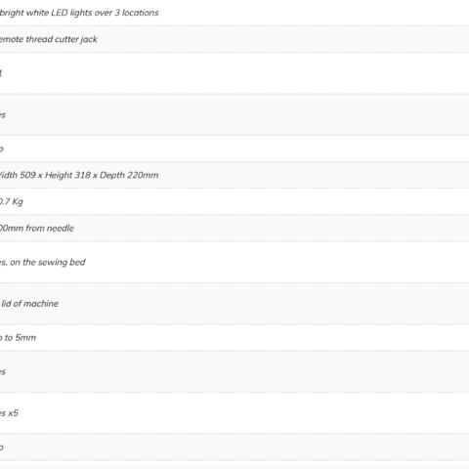Click the weight value ending in 'Kg'
This screenshot has width=469, height=469.
click(12, 202)
